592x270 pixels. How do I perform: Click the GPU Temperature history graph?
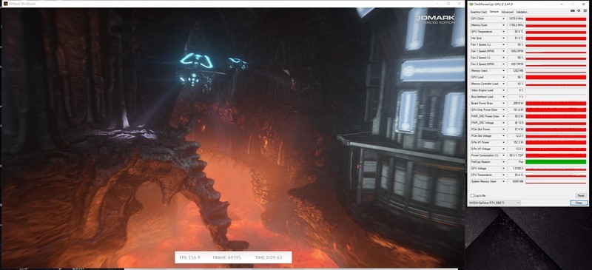click(556, 32)
